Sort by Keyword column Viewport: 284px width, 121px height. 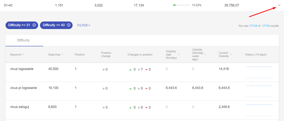point(23,54)
